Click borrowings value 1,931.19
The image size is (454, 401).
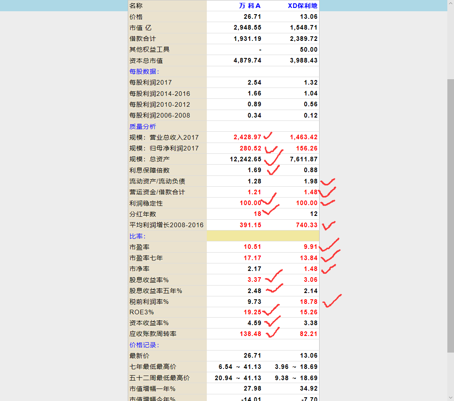click(x=248, y=39)
